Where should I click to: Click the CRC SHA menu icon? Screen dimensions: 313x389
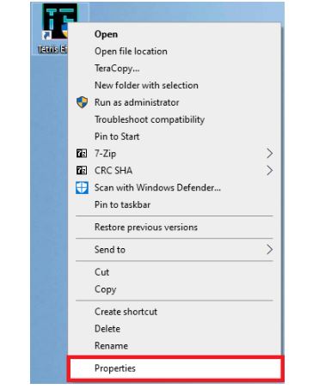(82, 171)
